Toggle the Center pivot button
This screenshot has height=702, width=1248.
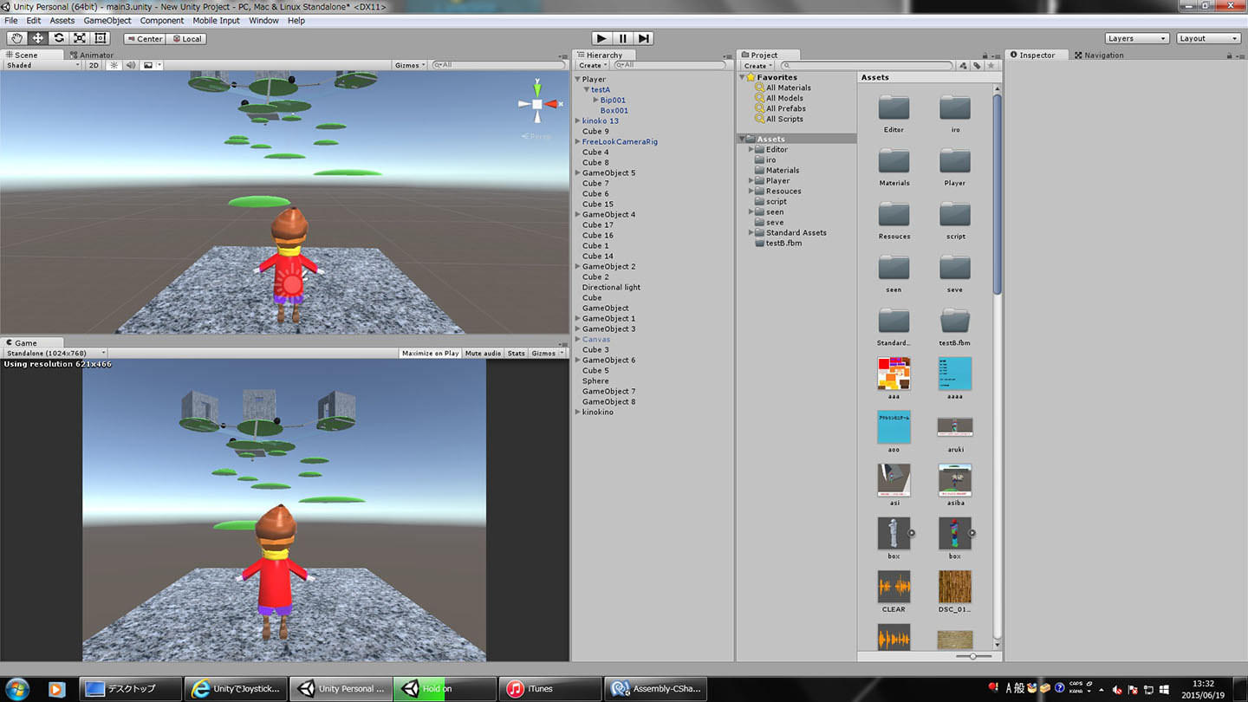[144, 38]
